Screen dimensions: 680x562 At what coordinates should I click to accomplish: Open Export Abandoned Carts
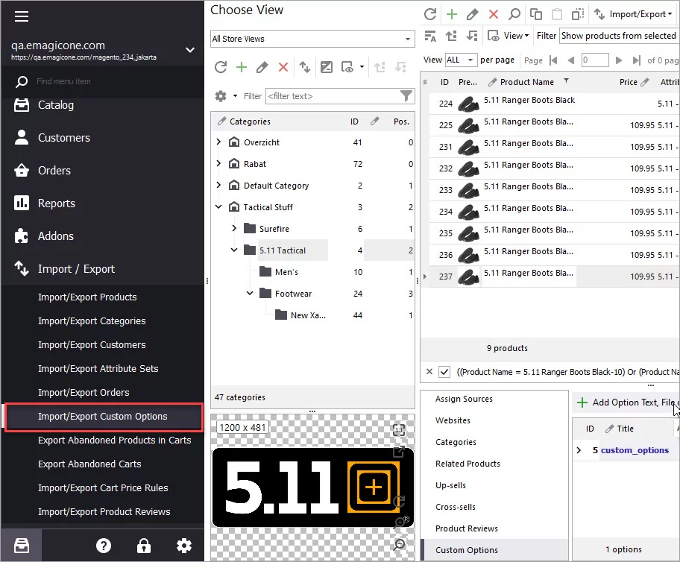click(x=89, y=464)
